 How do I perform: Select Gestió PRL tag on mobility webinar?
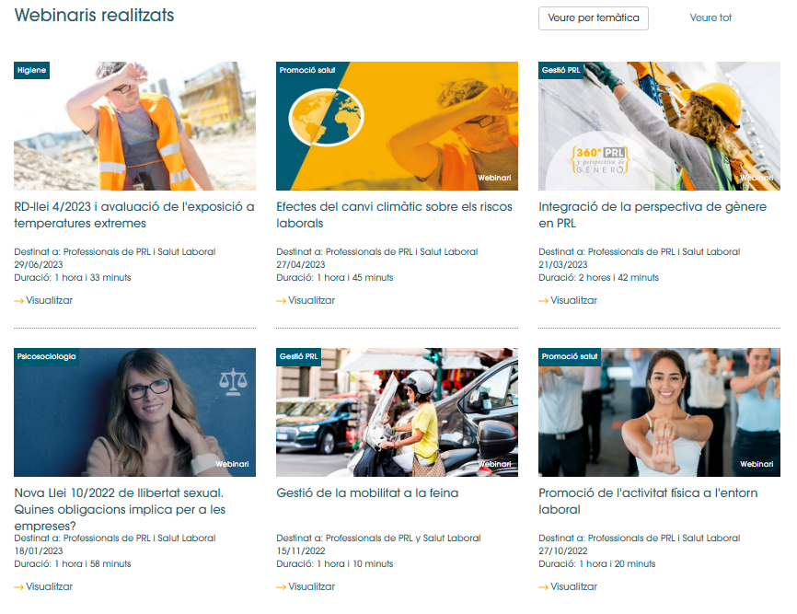pyautogui.click(x=298, y=356)
